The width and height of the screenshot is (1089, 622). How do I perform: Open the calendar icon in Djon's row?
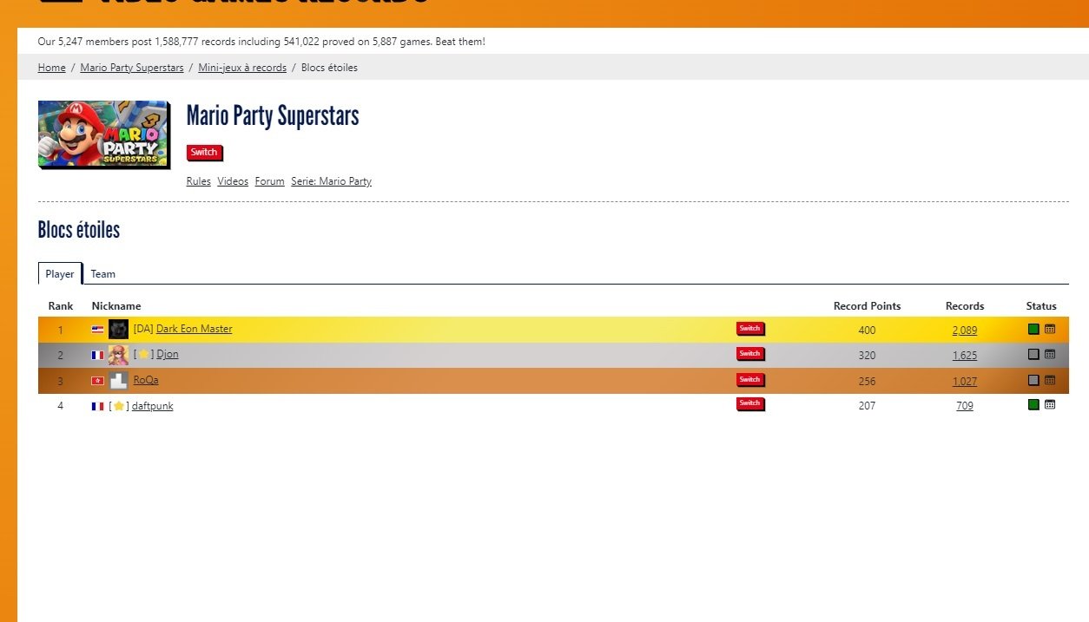click(1050, 355)
